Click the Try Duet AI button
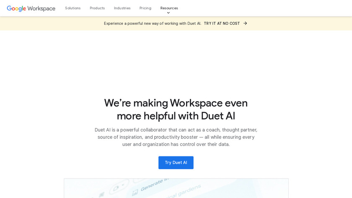Viewport: 352px width, 198px height. pos(176,162)
